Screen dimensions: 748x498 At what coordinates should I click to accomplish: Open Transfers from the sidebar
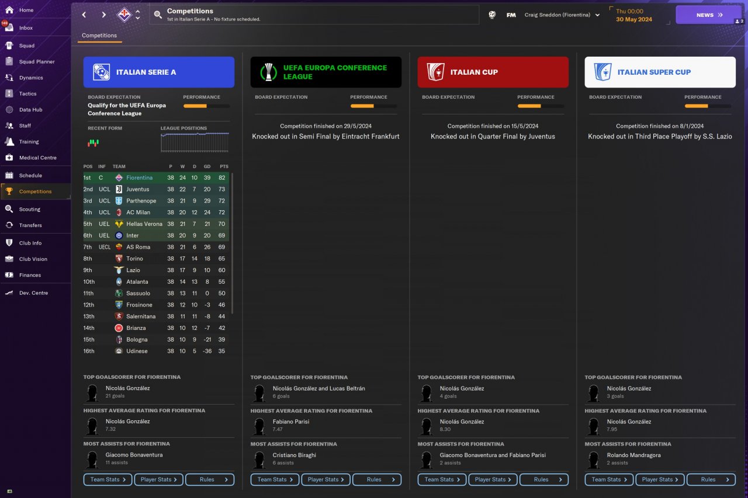35,225
